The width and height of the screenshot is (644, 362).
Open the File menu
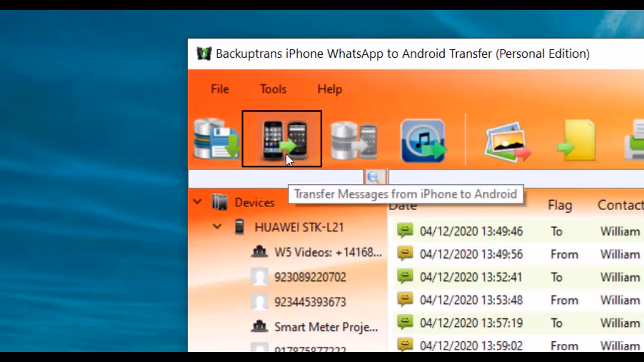[x=220, y=89]
